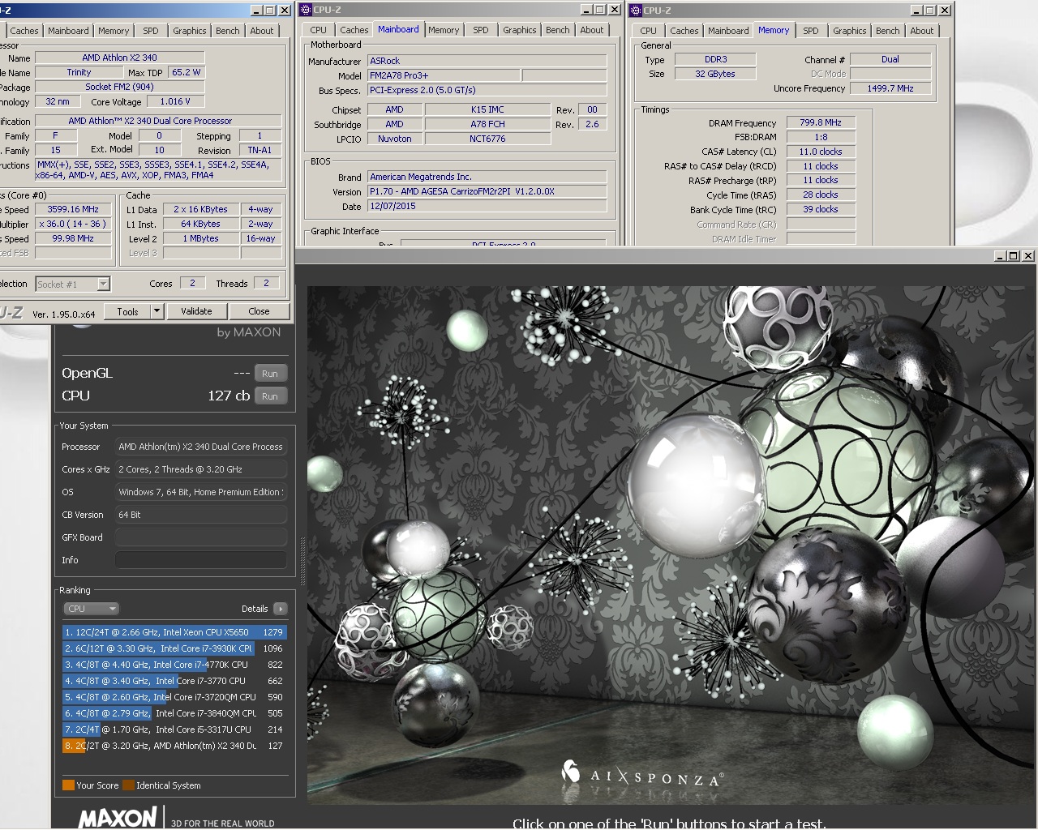The height and width of the screenshot is (830, 1038).
Task: Open Graphics tab in right CPU-Z window
Action: [x=850, y=31]
